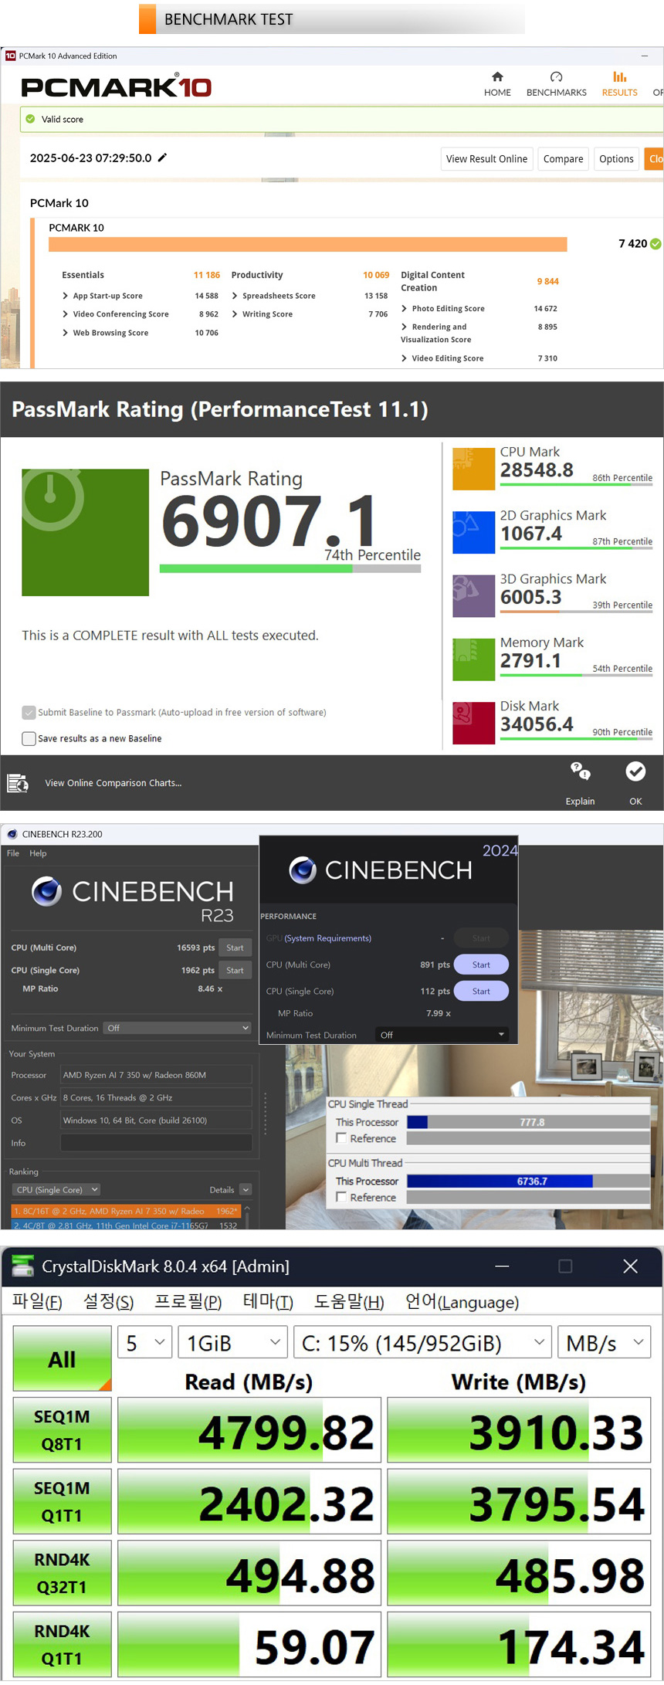Open the 3D Graphics Mark purple icon
Image resolution: width=664 pixels, height=1685 pixels.
coord(473,595)
